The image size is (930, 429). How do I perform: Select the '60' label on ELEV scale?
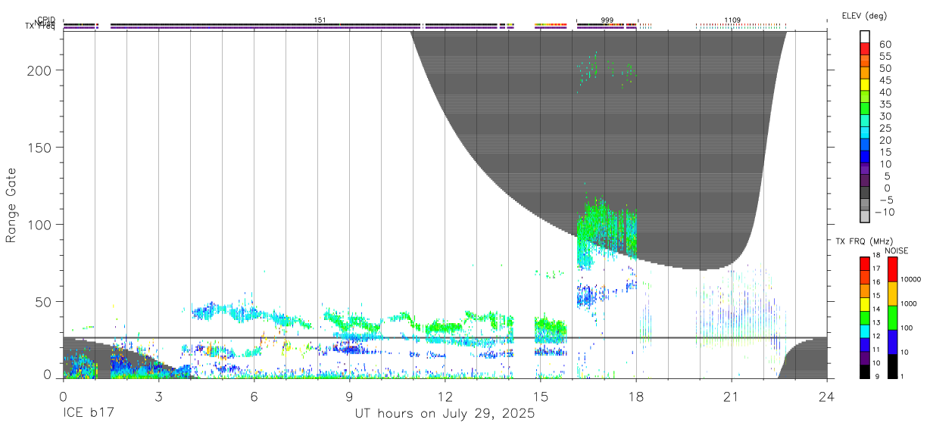[884, 45]
